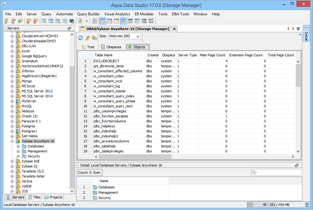The height and width of the screenshot is (210, 313).
Task: Click the remove server toolbar icon
Action: 13,21
